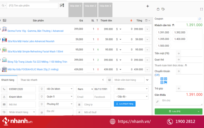The image size is (204, 128).
Task: Open the Nhóm customer group dropdown
Action: point(131,89)
